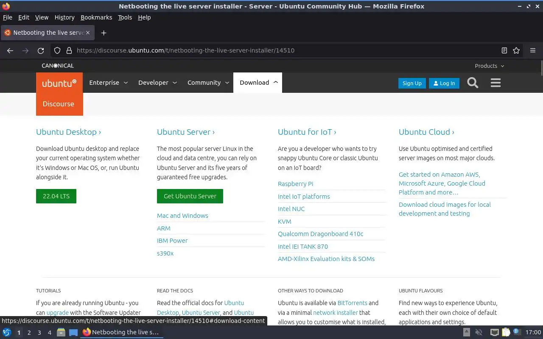Open the IBM Power link
The height and width of the screenshot is (339, 543).
tap(172, 241)
